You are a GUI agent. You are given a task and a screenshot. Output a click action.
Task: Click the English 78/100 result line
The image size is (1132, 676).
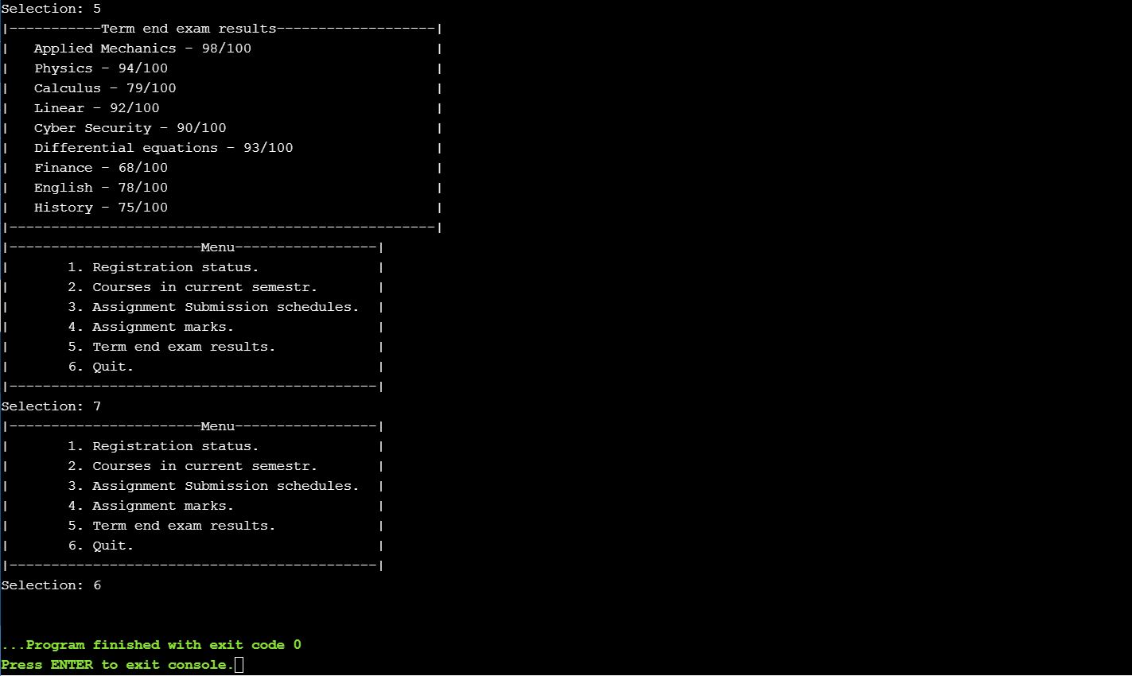tap(101, 188)
